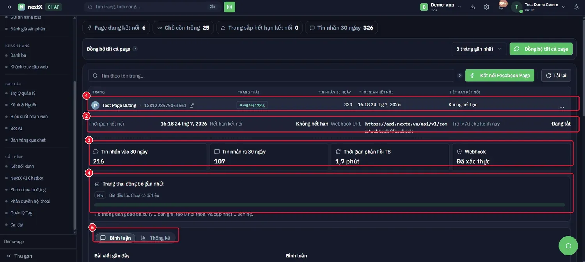Click the Test Page Dương page name
Viewport: 585px width, 262px height.
pyautogui.click(x=119, y=106)
